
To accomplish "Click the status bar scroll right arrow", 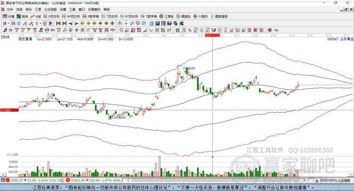I will [x=305, y=180].
